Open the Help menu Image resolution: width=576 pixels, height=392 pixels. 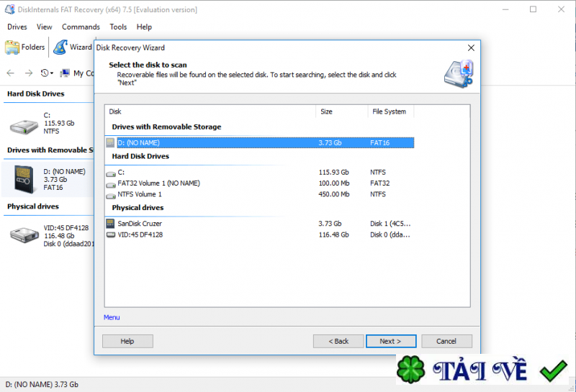point(144,27)
